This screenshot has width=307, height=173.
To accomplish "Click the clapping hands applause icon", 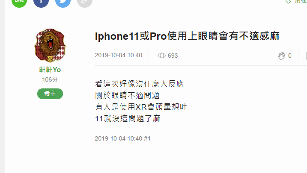I will (x=282, y=56).
